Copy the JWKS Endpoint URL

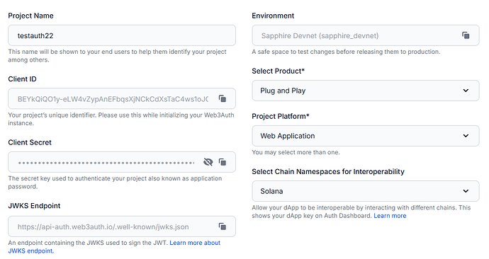[x=223, y=226]
